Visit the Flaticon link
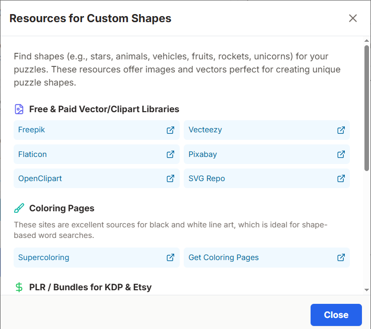Screen dimensions: 371x329 (x=33, y=154)
